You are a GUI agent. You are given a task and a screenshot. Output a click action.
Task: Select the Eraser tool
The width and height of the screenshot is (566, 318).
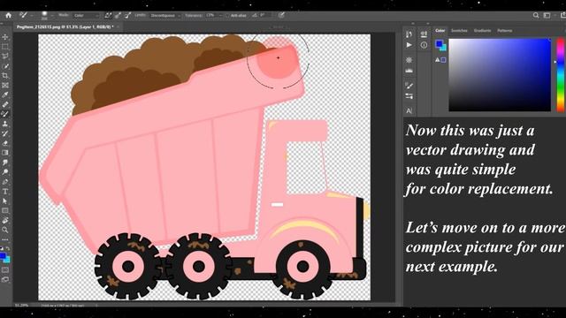[x=5, y=143]
